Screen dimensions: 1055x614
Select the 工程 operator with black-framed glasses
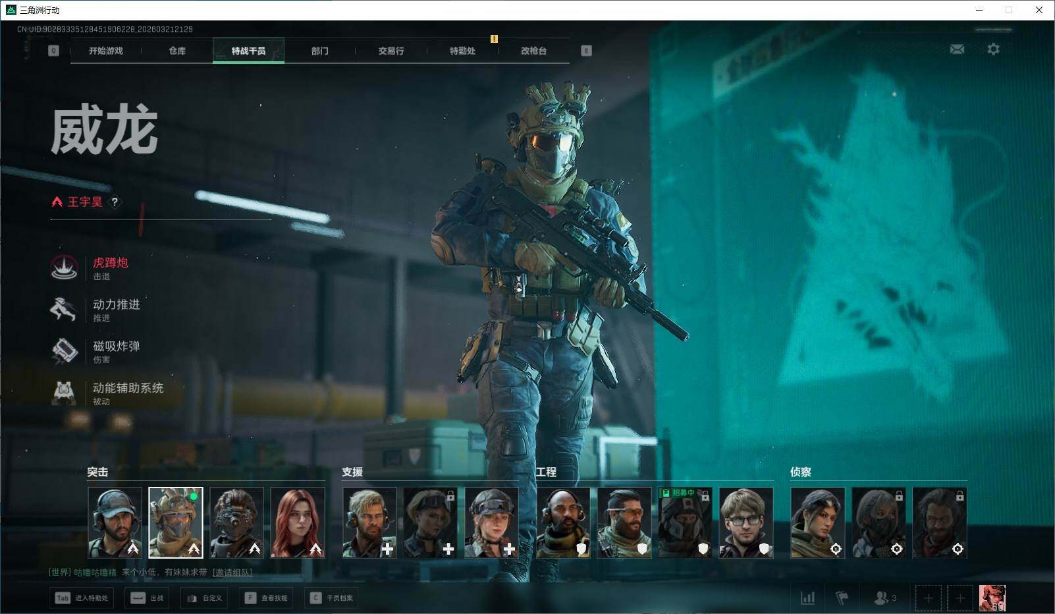pos(746,523)
